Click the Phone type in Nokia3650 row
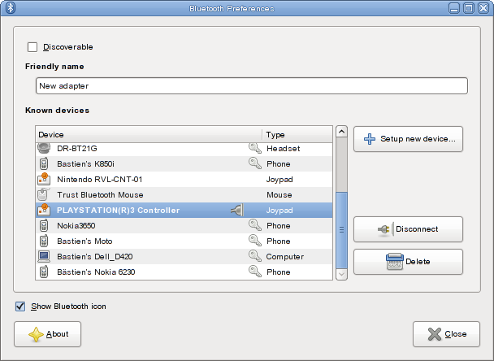This screenshot has width=494, height=361. coord(279,226)
